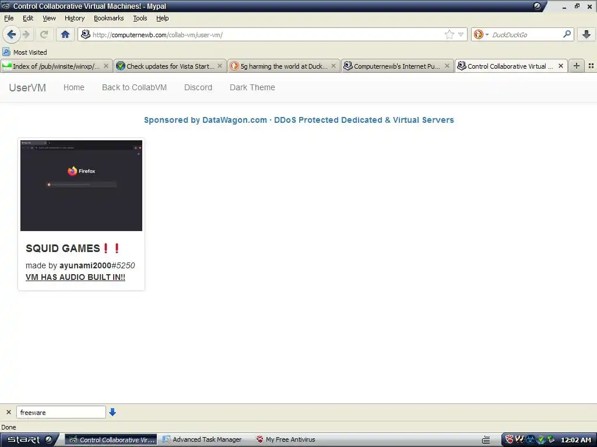Show the tab groups grid icon
This screenshot has height=447, width=597.
click(x=591, y=66)
